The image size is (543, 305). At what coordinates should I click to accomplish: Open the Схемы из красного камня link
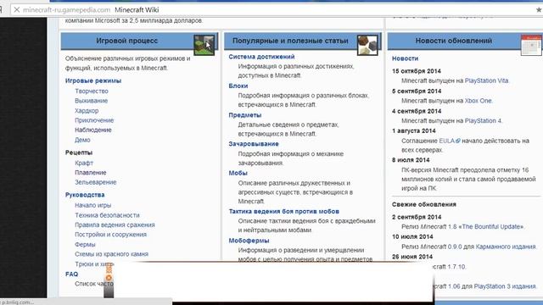[111, 254]
